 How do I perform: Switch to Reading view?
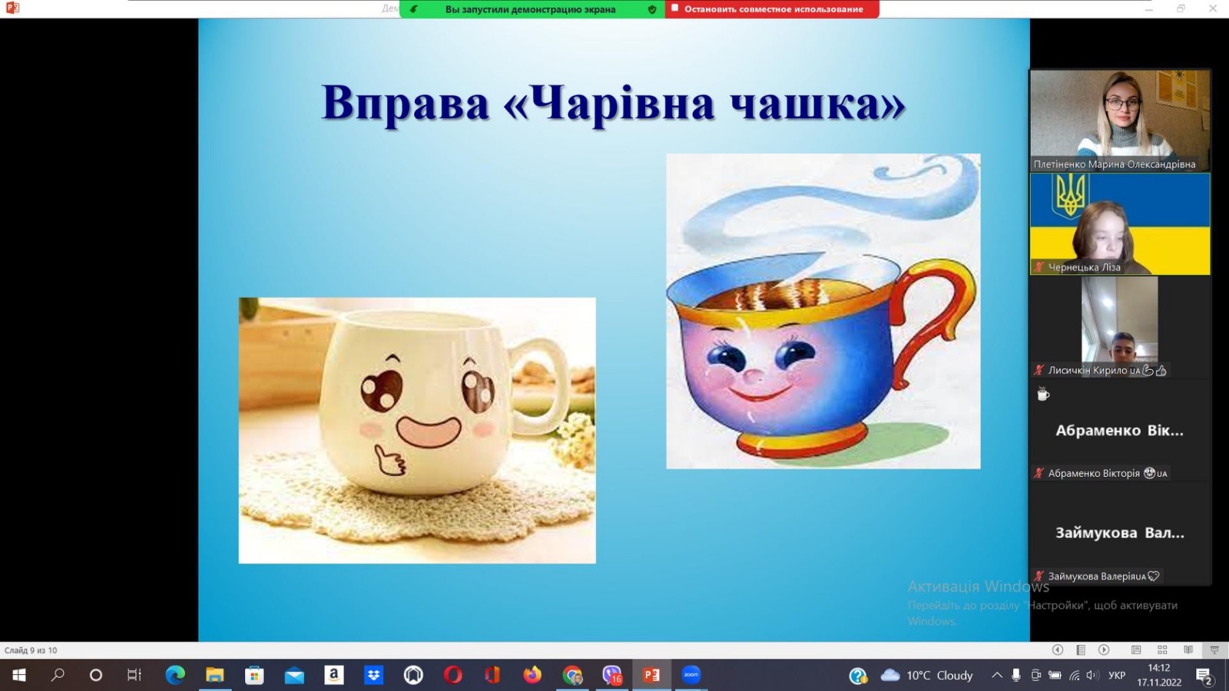click(1188, 650)
